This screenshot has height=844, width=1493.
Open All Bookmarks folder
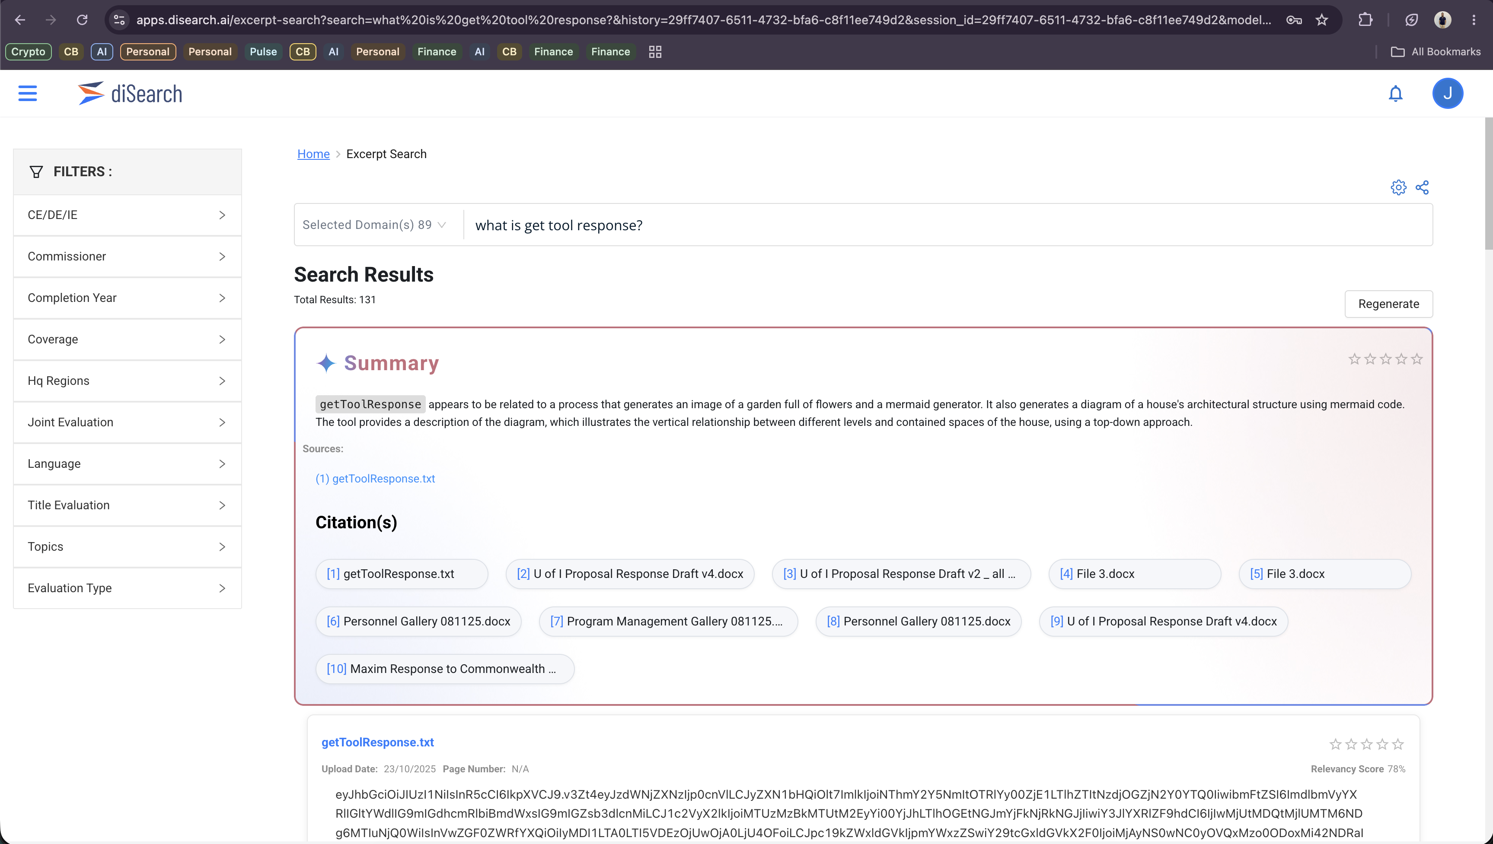point(1436,51)
